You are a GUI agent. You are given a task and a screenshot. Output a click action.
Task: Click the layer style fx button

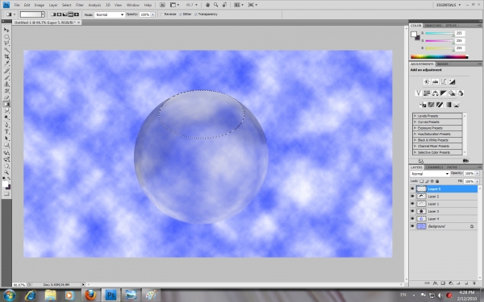pos(435,283)
